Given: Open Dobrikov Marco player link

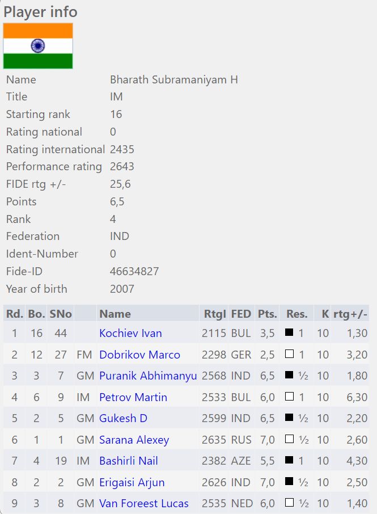Looking at the screenshot, I should 139,355.
